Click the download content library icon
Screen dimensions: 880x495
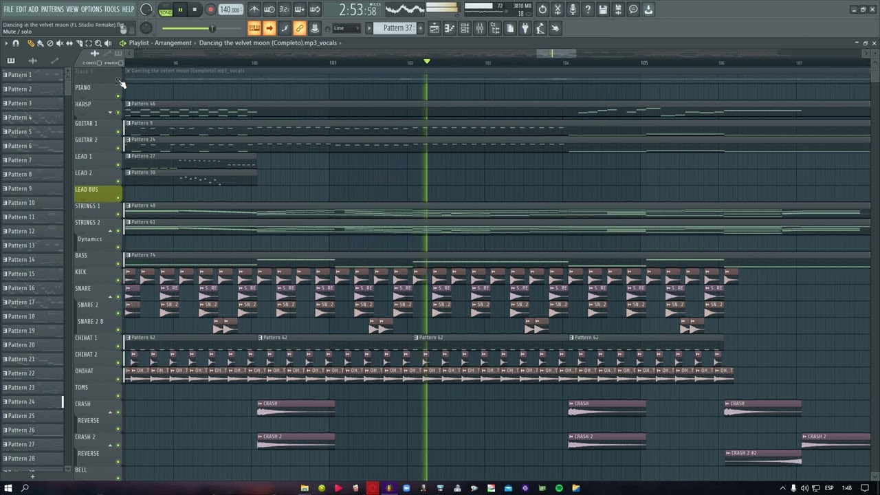[648, 10]
